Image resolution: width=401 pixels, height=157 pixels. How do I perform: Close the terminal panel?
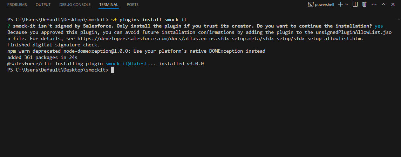coord(393,4)
